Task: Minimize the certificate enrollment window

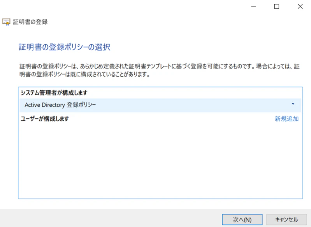Action: (x=253, y=6)
